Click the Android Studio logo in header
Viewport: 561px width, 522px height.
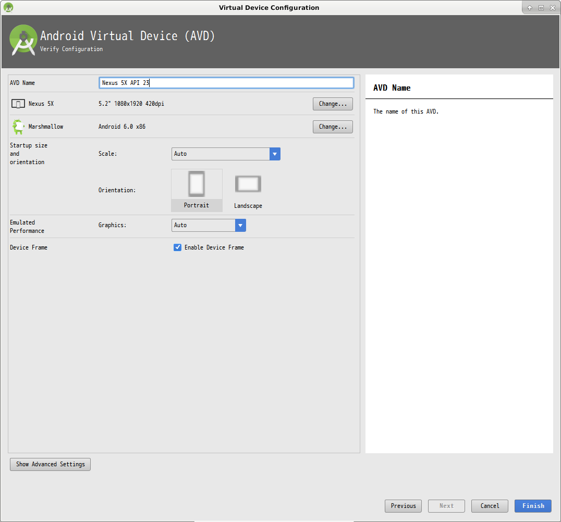[x=23, y=40]
